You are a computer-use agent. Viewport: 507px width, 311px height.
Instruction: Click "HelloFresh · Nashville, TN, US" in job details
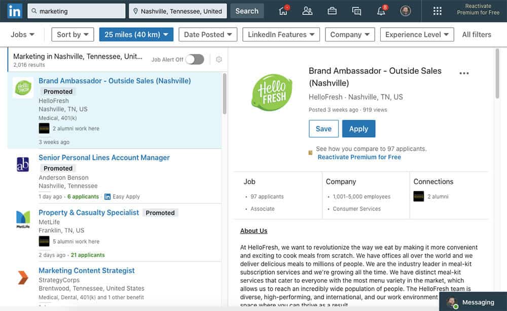tap(356, 97)
